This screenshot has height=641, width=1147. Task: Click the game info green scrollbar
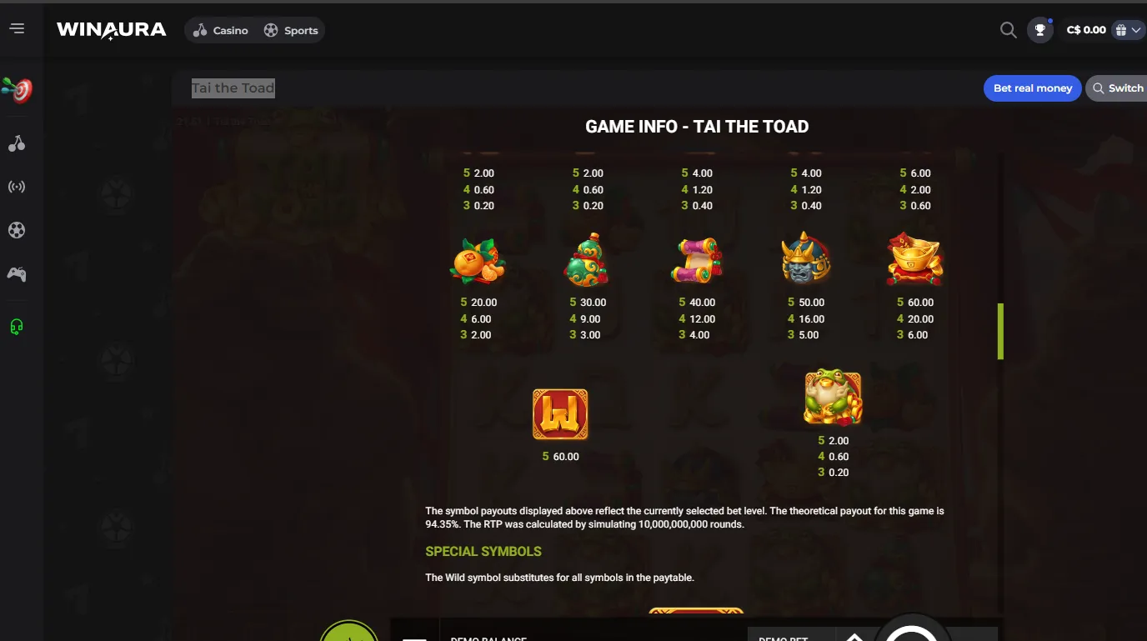click(x=1000, y=332)
